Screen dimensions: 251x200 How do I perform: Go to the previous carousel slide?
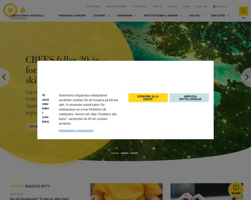pos(4,77)
